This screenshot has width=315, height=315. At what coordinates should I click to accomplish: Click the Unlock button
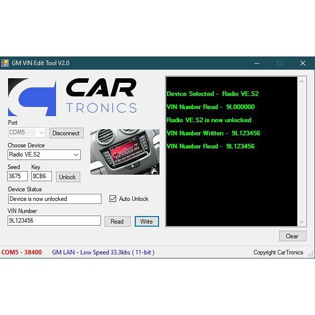click(68, 177)
